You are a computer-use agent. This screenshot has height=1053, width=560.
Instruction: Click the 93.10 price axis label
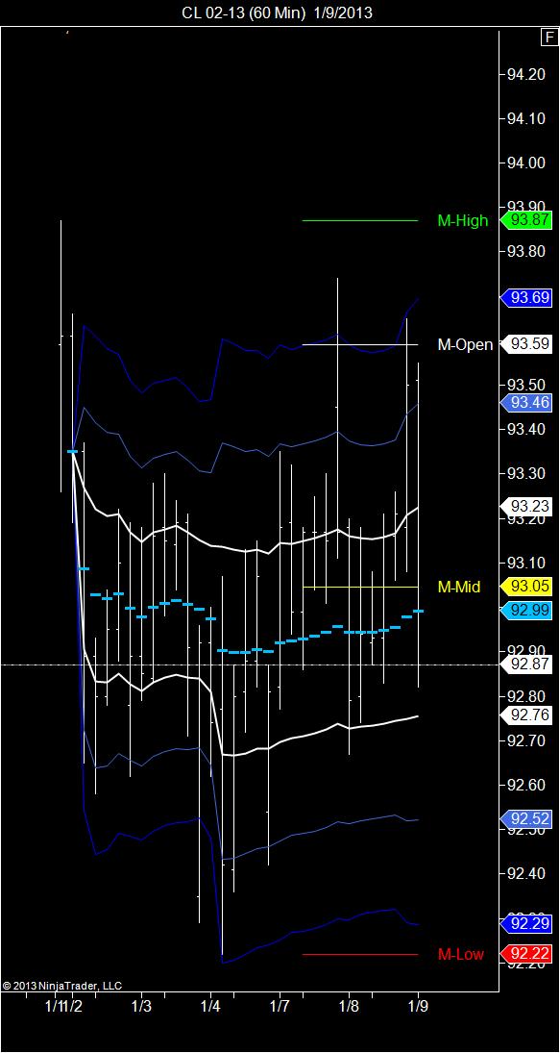pos(525,563)
